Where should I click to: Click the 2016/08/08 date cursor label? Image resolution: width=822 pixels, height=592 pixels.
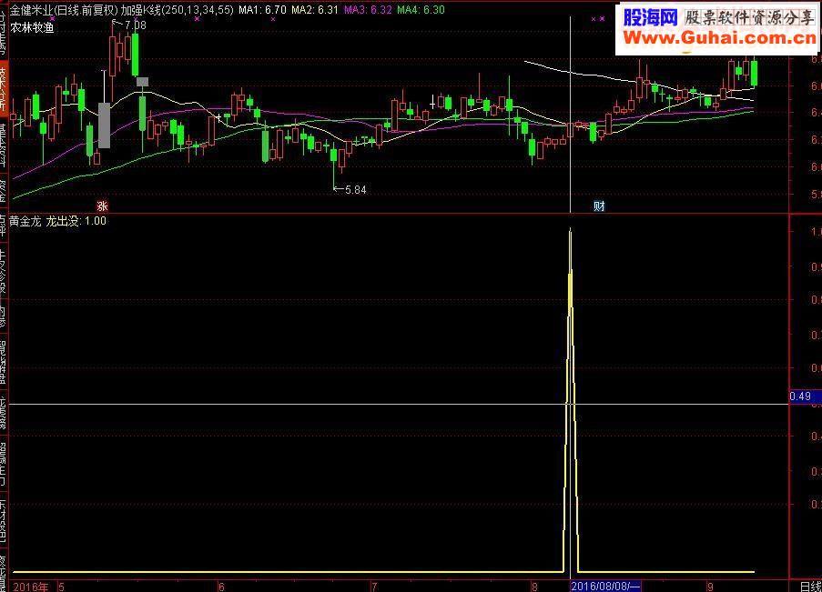605,587
